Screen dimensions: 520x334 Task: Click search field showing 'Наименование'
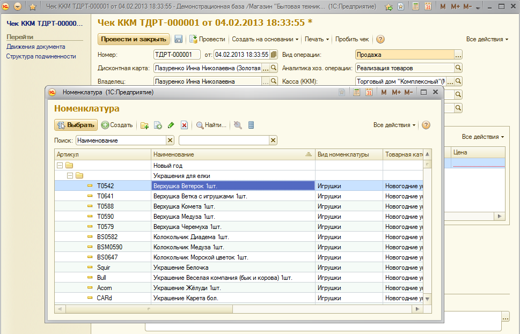[x=121, y=140]
